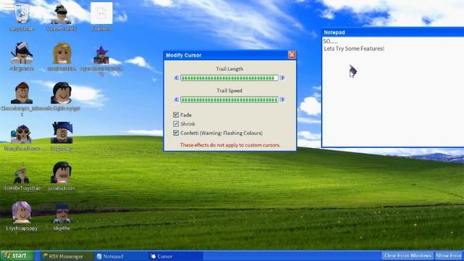
Task: Decrease Trail Speed with left arrow
Action: [x=177, y=99]
